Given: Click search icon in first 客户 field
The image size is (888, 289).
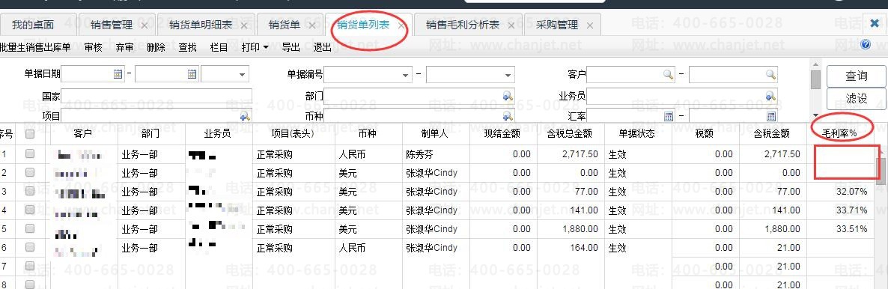Looking at the screenshot, I should (x=669, y=74).
